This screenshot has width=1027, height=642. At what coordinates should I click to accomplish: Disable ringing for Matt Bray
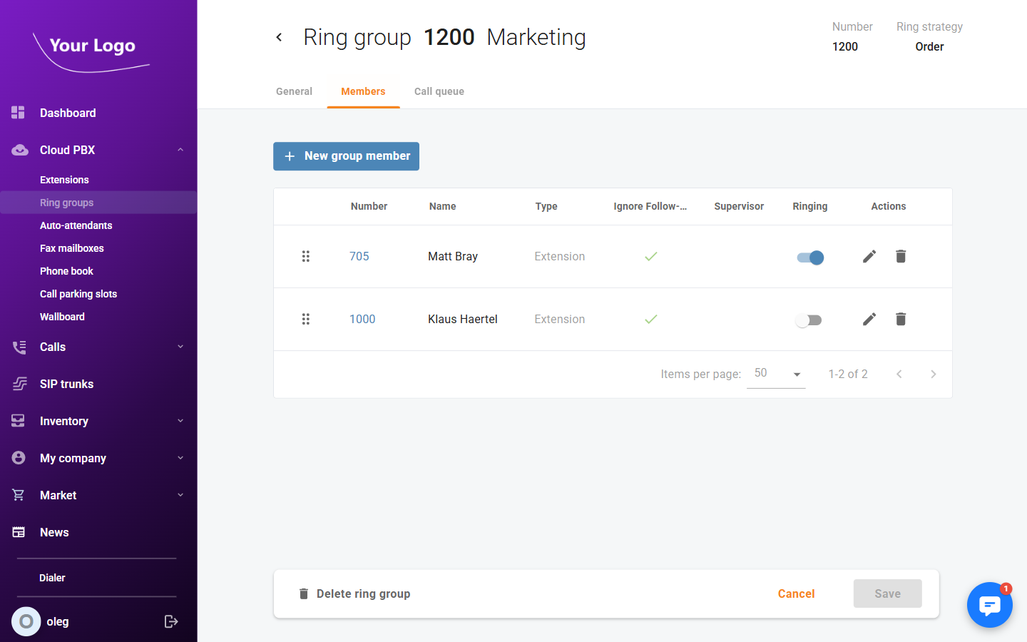pos(809,256)
